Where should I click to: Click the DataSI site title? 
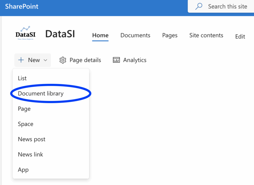(x=60, y=34)
